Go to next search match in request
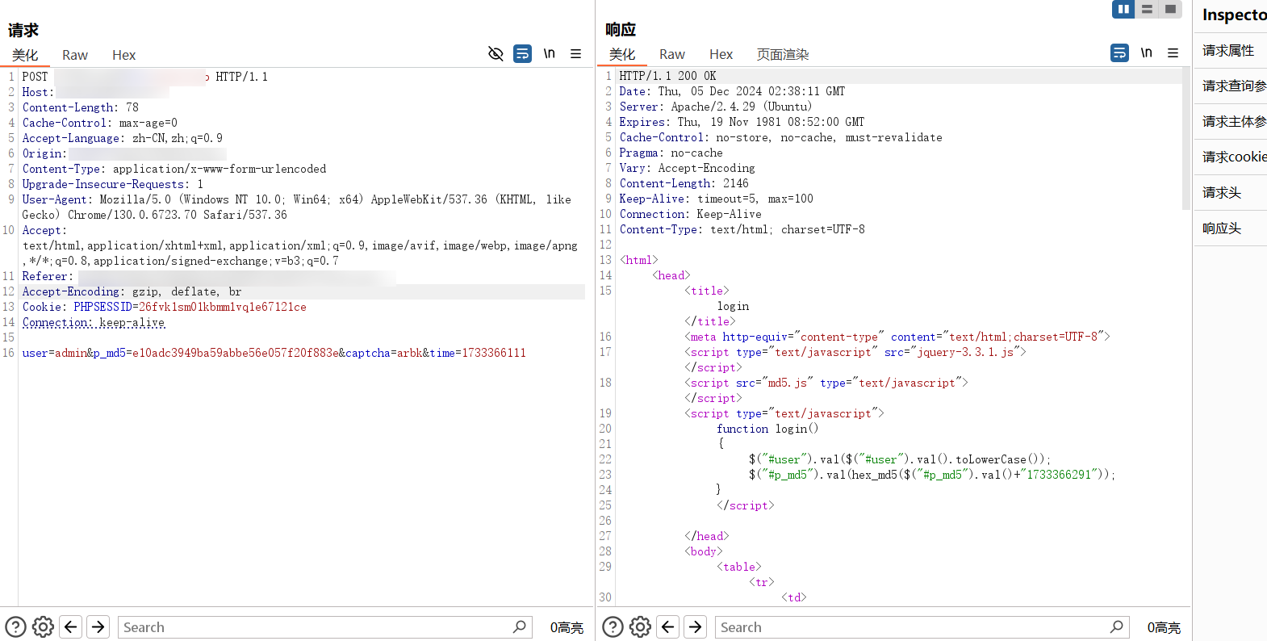Image resolution: width=1267 pixels, height=641 pixels. pyautogui.click(x=98, y=626)
